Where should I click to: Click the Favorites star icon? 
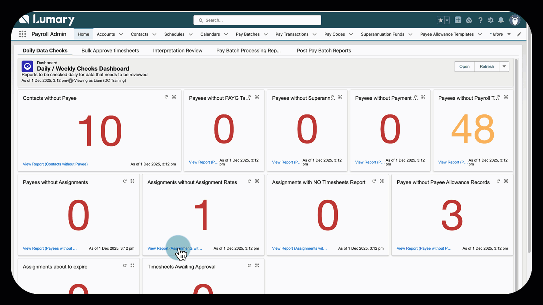coord(440,20)
